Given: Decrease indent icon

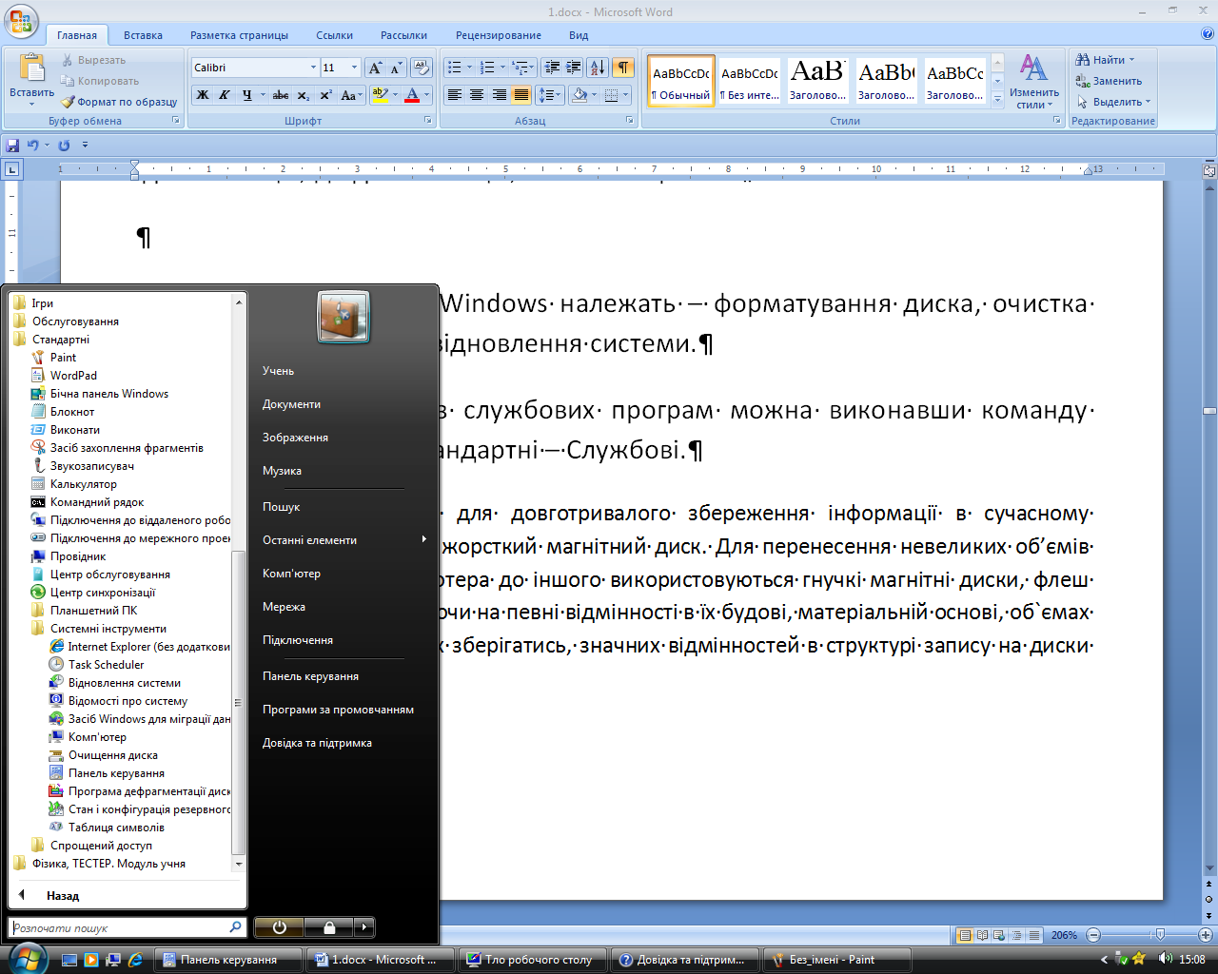Looking at the screenshot, I should click(551, 68).
